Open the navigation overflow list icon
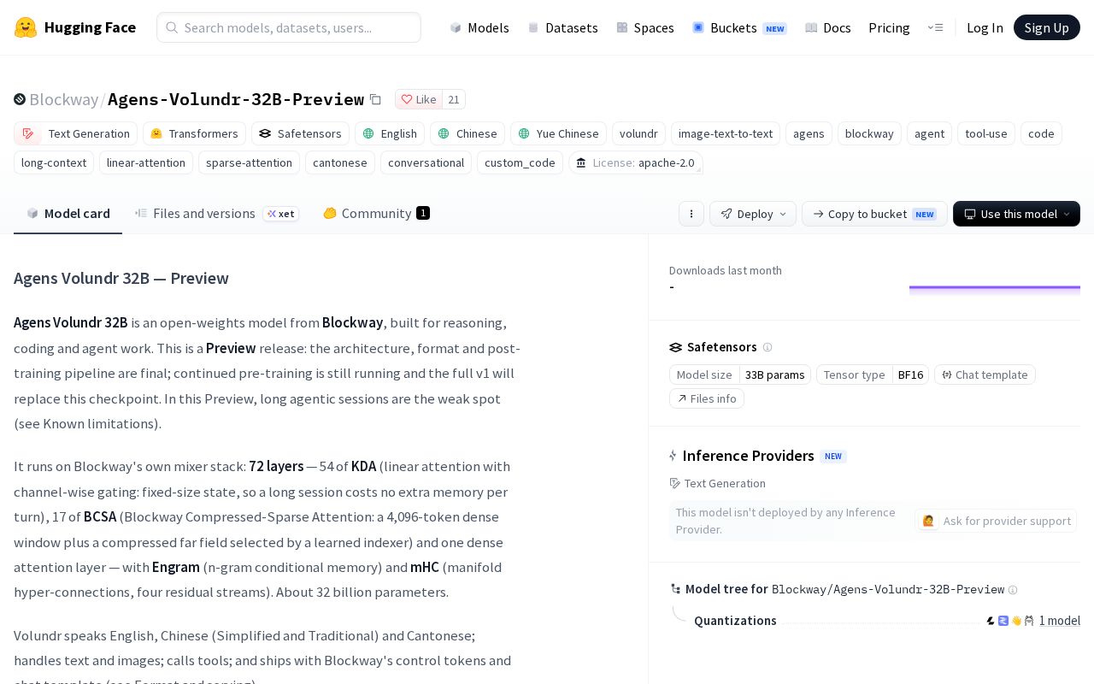 [x=935, y=27]
